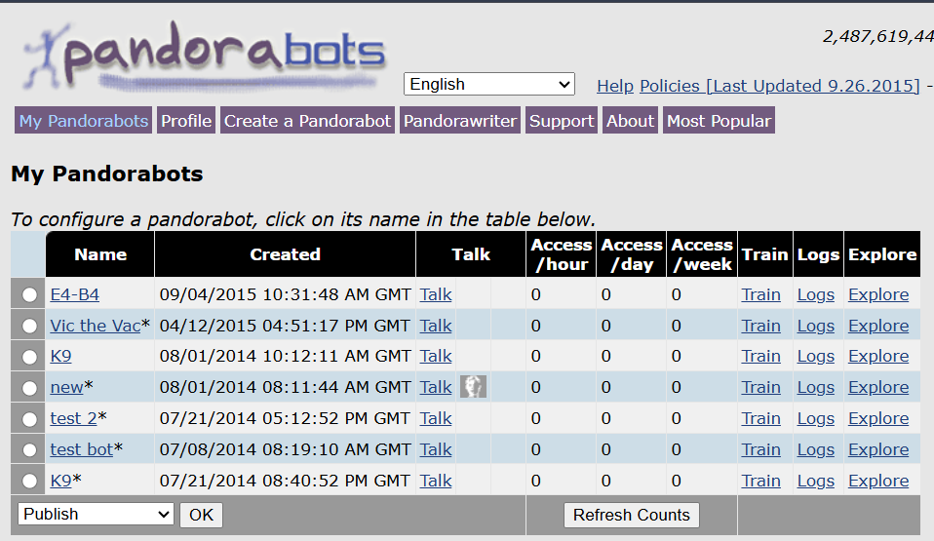Click Explore in the test 2 row
The width and height of the screenshot is (934, 541).
tap(878, 418)
